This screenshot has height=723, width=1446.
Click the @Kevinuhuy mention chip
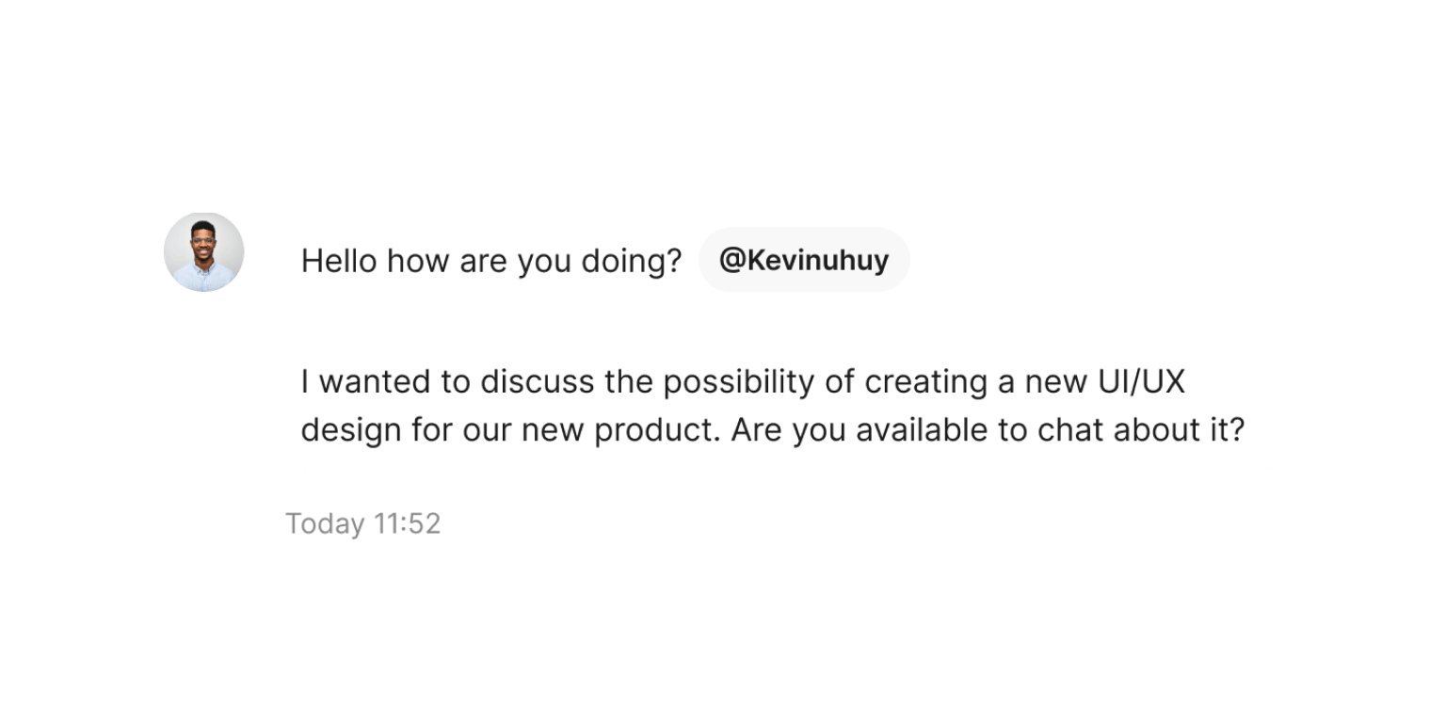pyautogui.click(x=804, y=260)
